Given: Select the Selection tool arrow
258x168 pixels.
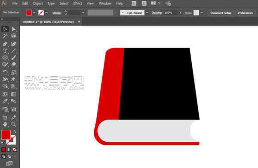Looking at the screenshot, I should [x=5, y=29].
